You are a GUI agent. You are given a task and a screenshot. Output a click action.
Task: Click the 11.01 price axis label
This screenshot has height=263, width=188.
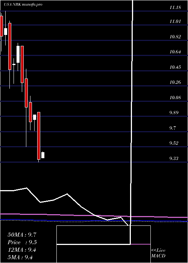point(175,21)
